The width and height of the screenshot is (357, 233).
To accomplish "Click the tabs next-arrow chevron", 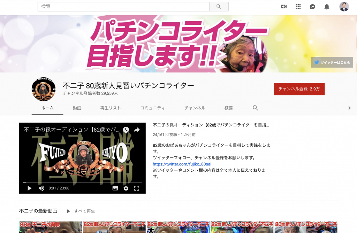I will [x=349, y=108].
